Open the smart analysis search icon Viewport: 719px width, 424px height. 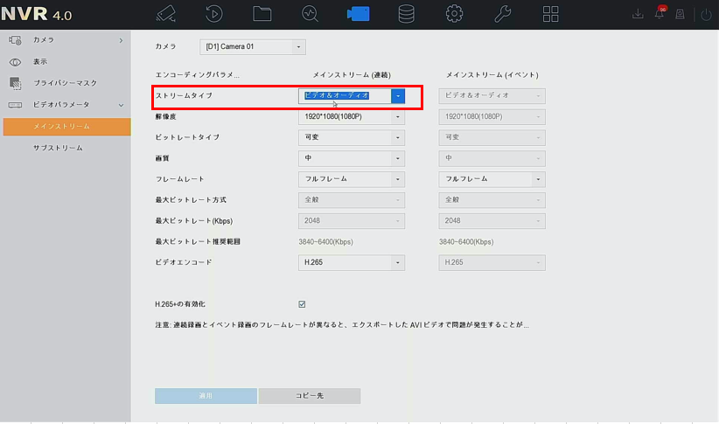[310, 14]
